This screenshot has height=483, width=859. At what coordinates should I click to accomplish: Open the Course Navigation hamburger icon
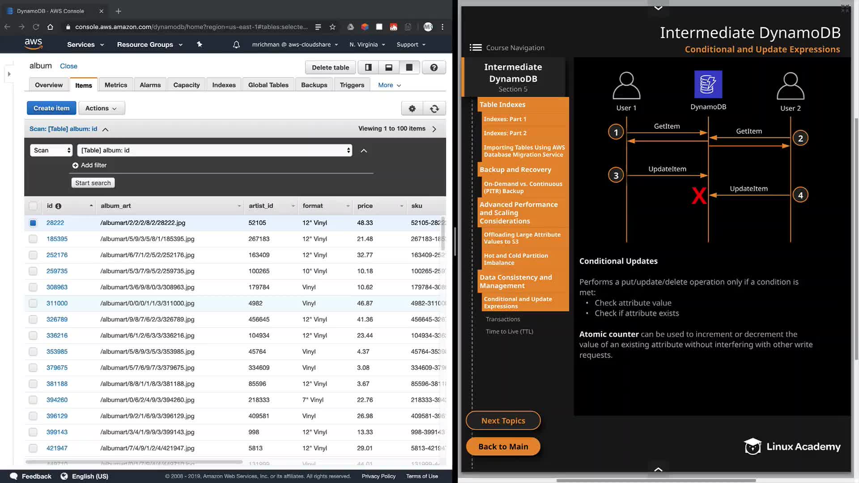coord(476,47)
